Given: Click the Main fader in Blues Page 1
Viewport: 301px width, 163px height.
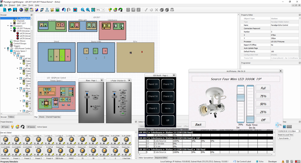Looking at the screenshot, I should [x=87, y=97].
